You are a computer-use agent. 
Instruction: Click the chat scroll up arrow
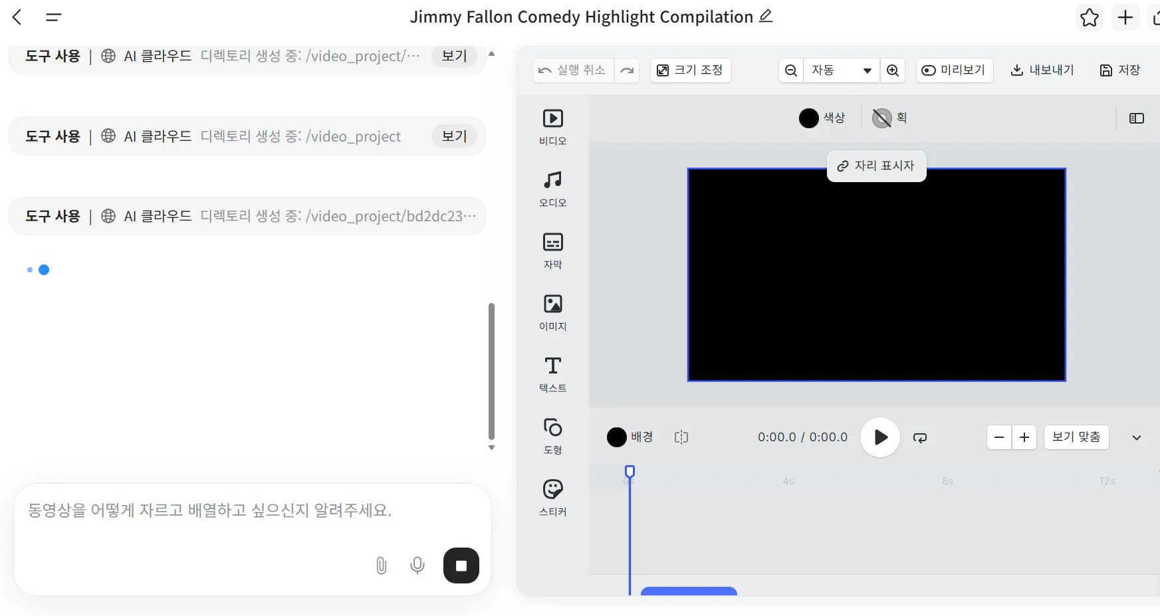click(491, 53)
